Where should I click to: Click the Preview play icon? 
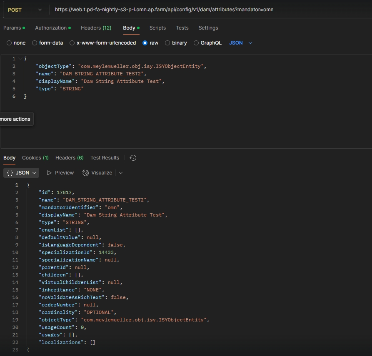[x=49, y=173]
